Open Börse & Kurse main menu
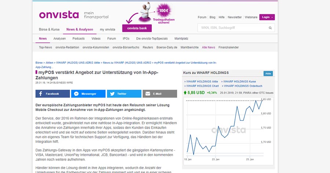 (49, 29)
